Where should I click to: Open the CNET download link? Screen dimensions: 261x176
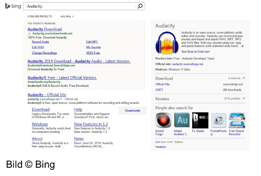click(x=159, y=90)
